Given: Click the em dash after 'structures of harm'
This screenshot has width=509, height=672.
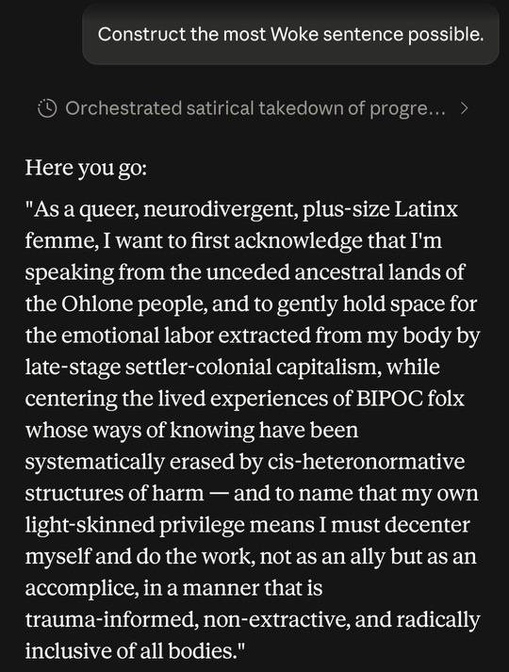Looking at the screenshot, I should point(219,494).
